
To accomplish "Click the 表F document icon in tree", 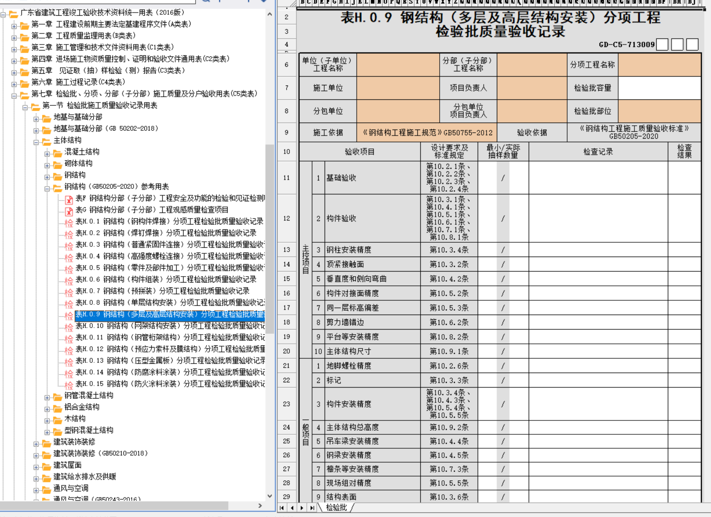I will tap(69, 200).
